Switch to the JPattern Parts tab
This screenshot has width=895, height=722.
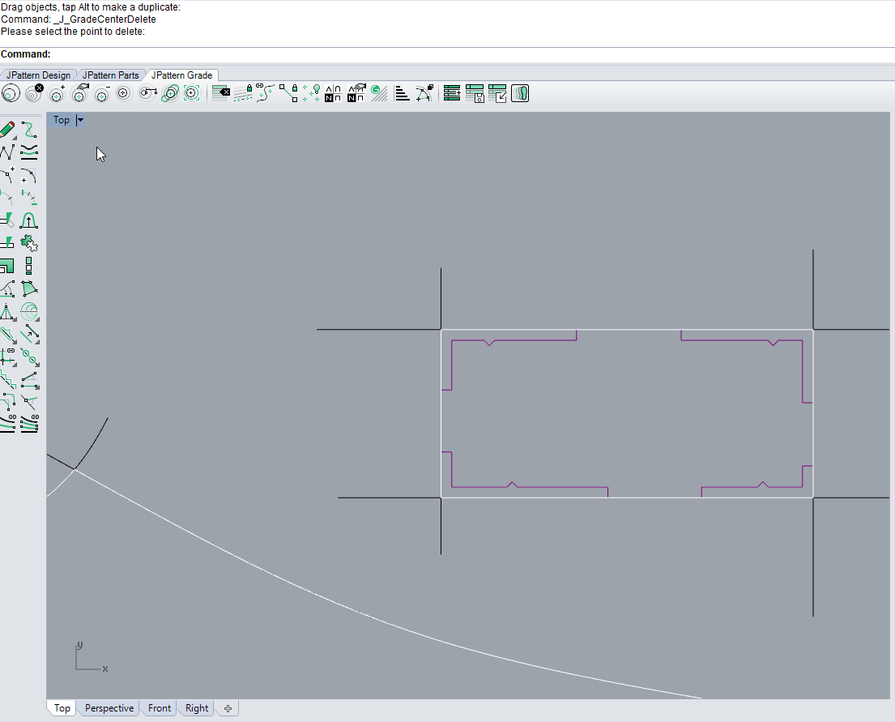click(x=111, y=75)
